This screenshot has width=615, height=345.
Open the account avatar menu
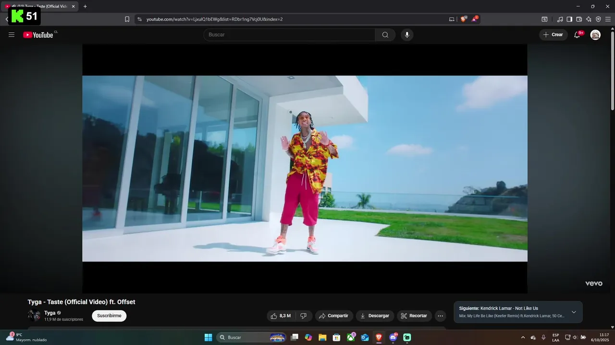(x=595, y=34)
